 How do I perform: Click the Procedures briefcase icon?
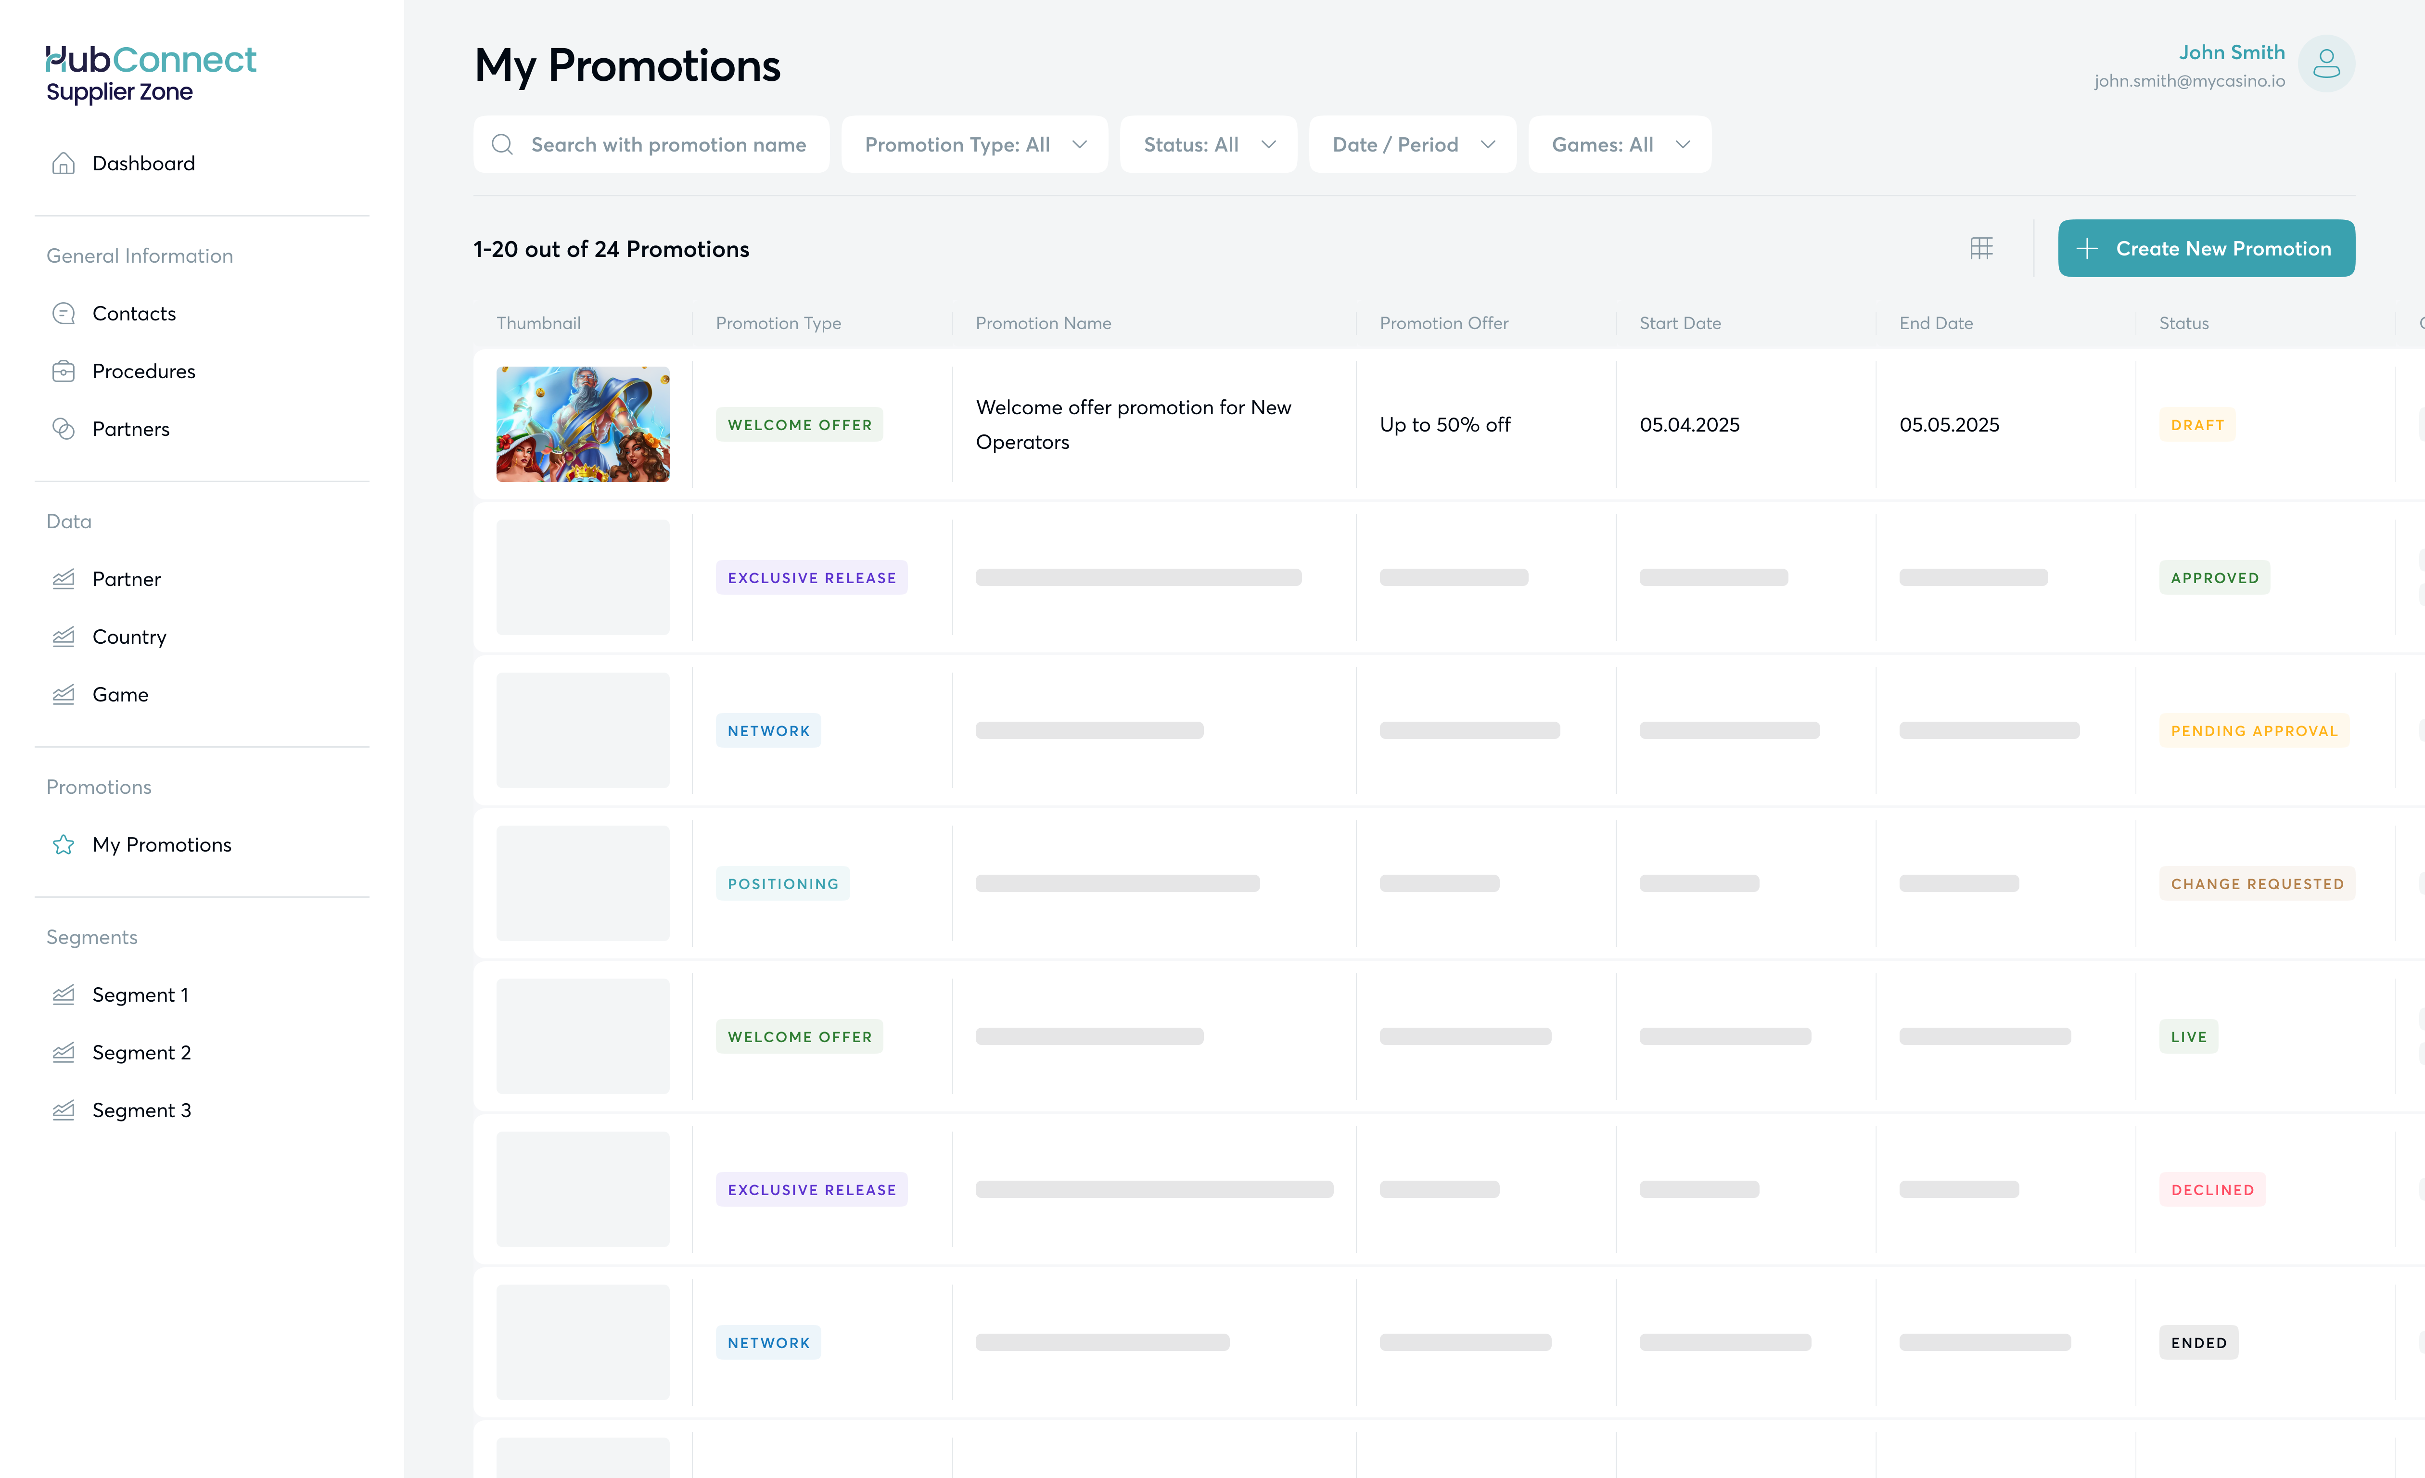point(63,371)
